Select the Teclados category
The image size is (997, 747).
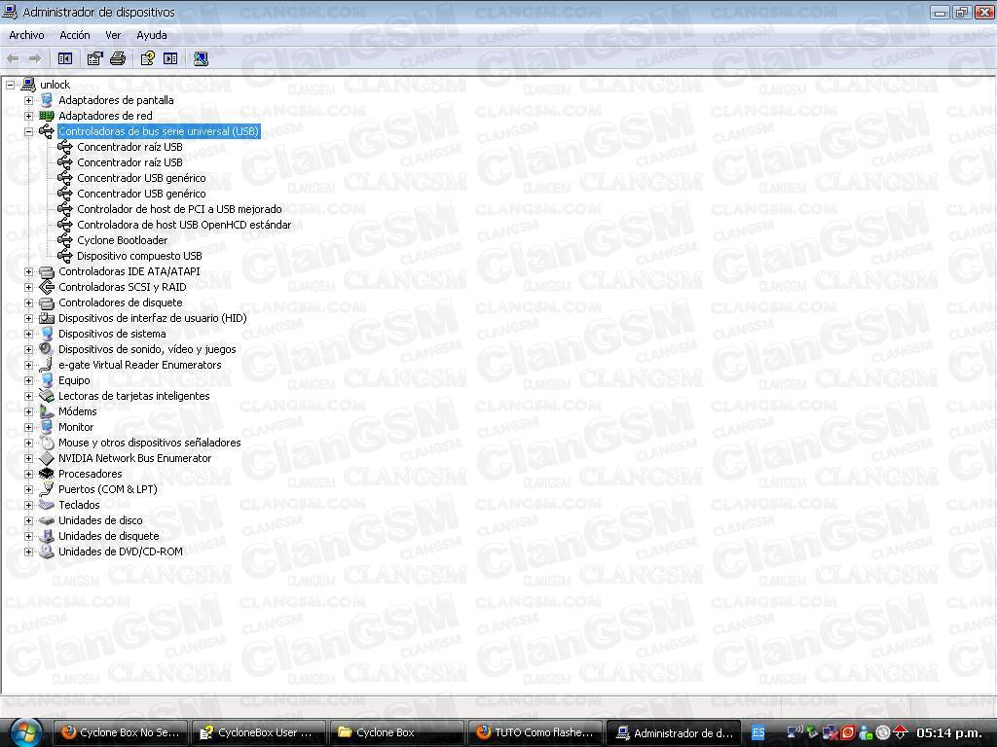pos(79,505)
